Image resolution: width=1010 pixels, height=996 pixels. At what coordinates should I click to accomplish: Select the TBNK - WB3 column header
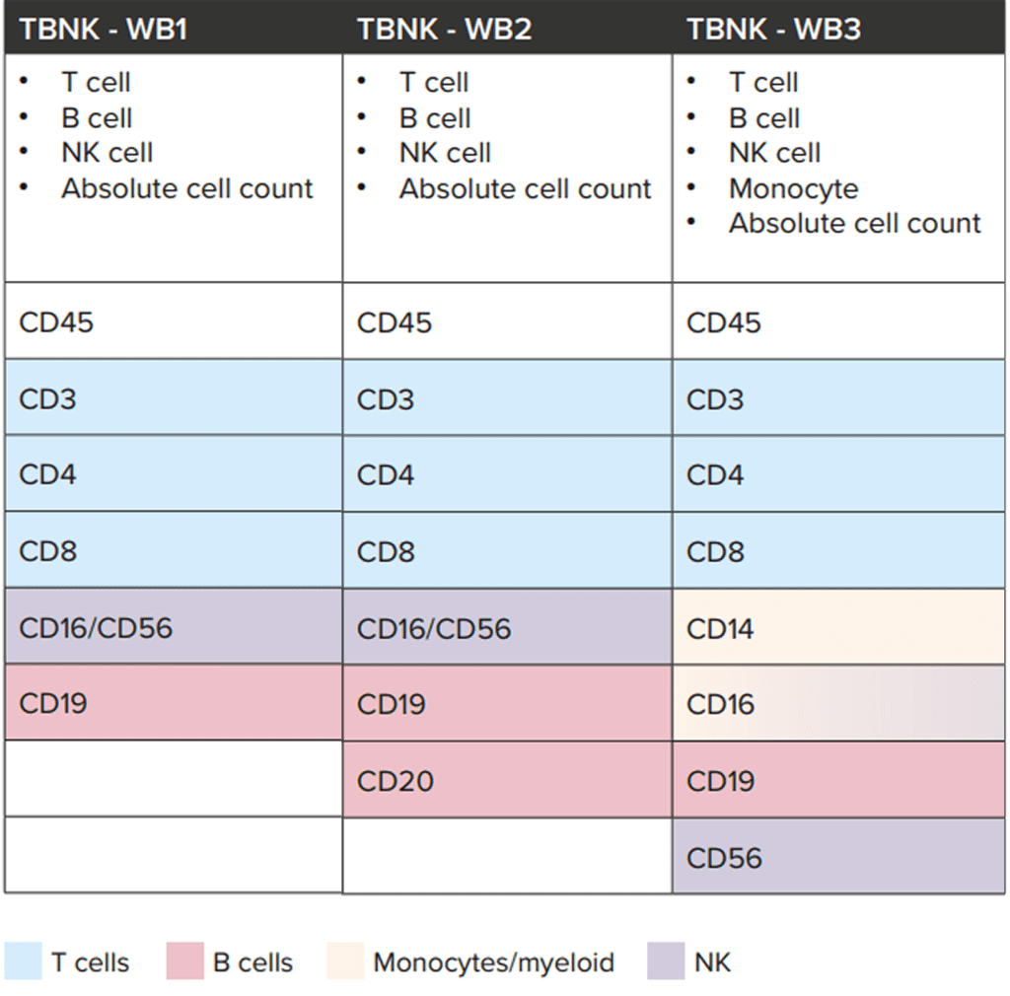[774, 29]
